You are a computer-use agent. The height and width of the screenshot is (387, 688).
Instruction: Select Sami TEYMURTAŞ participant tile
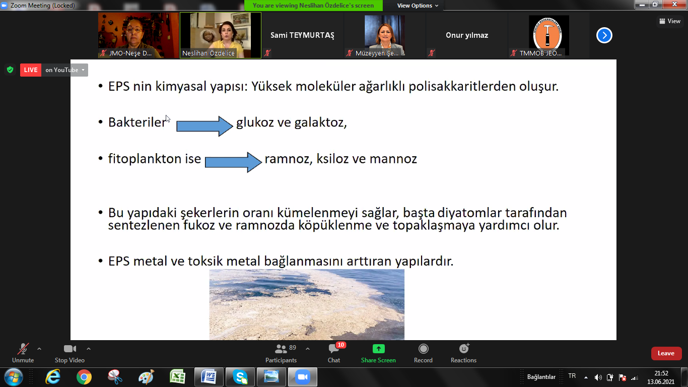[302, 35]
